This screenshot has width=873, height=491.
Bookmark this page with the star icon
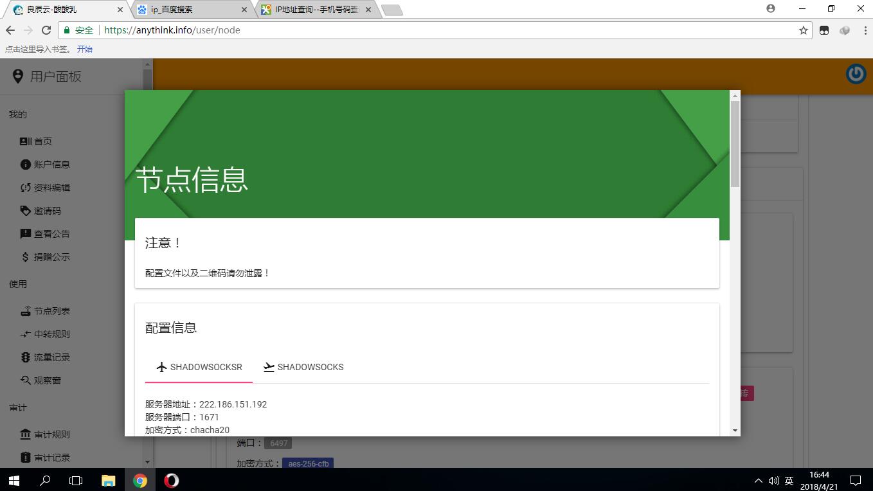coord(803,30)
